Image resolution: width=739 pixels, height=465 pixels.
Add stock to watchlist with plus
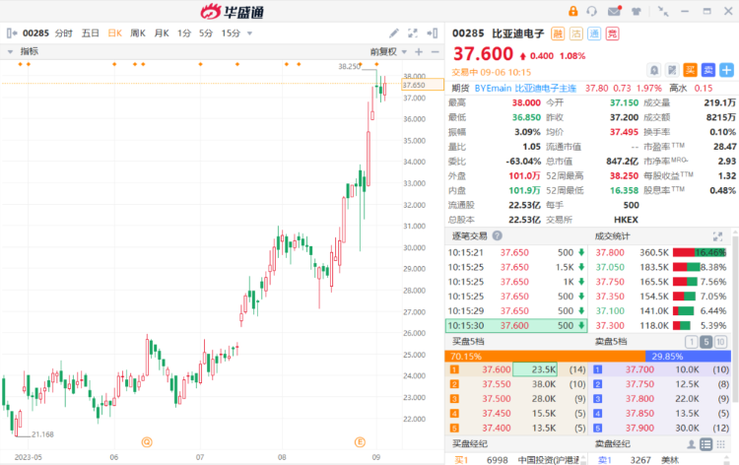point(726,70)
